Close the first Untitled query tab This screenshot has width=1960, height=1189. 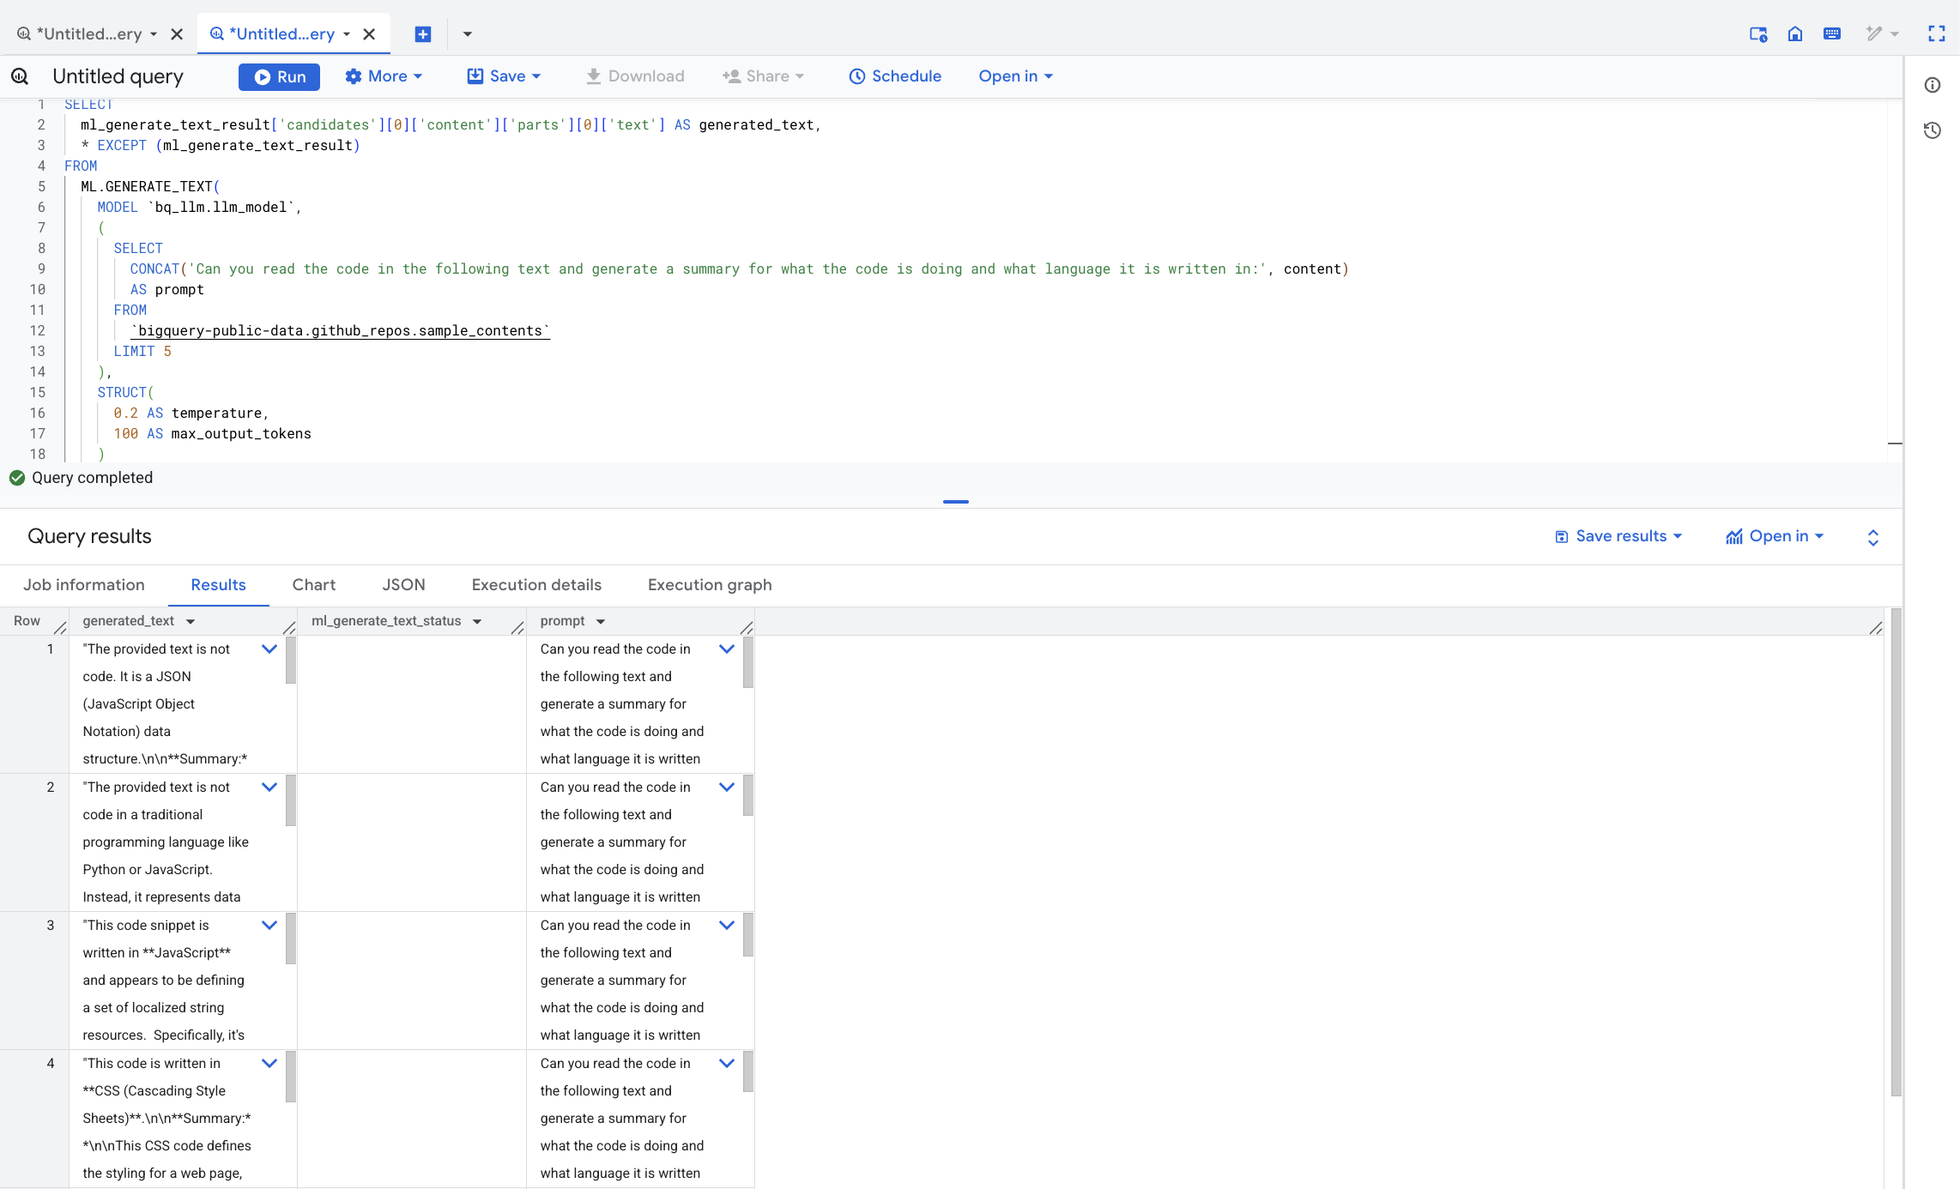click(x=177, y=34)
